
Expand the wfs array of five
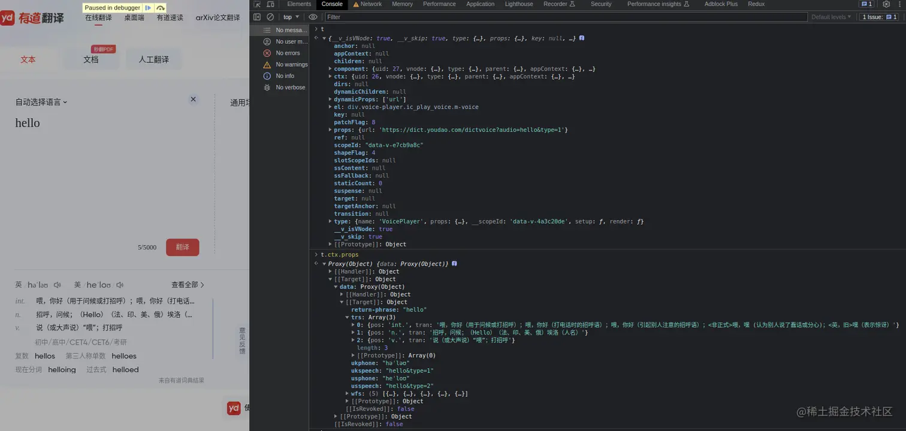point(347,394)
